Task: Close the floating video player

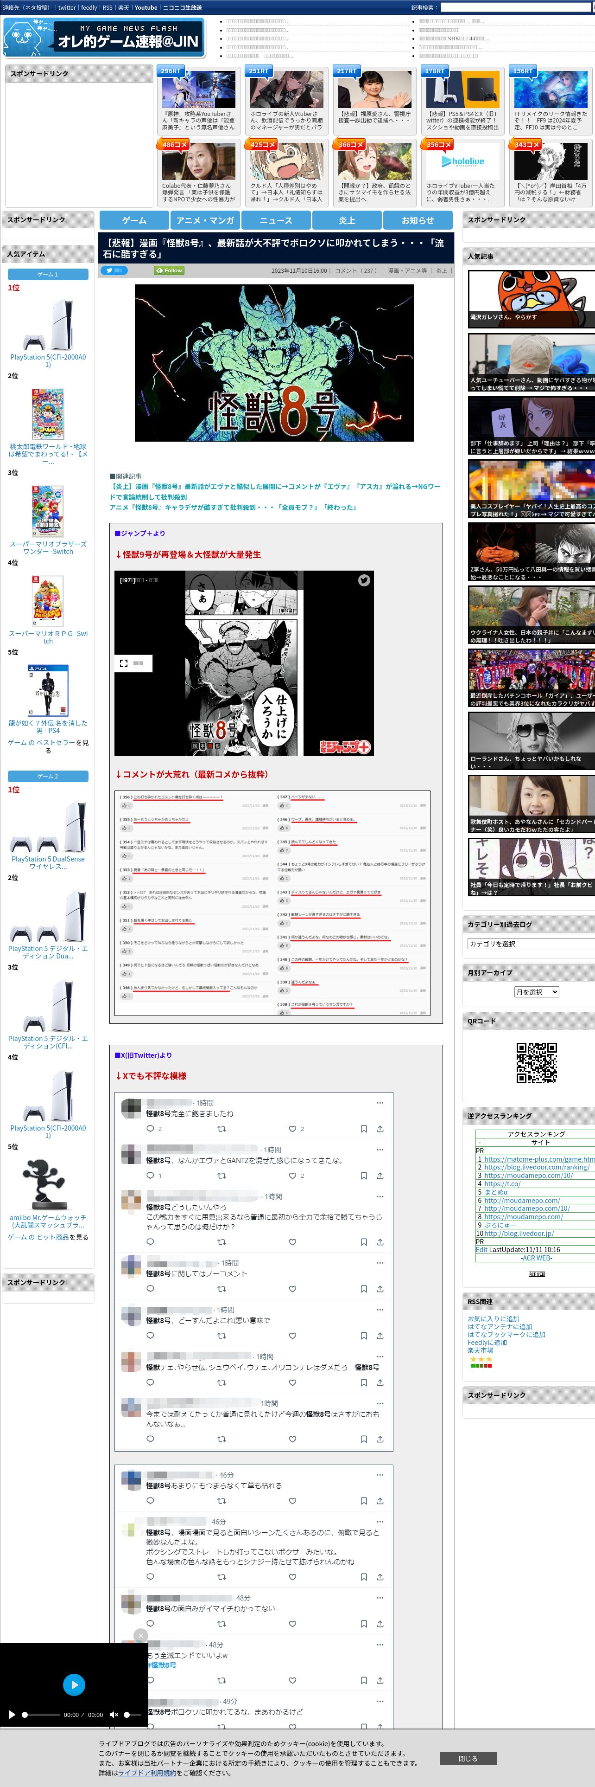Action: coord(140,1635)
